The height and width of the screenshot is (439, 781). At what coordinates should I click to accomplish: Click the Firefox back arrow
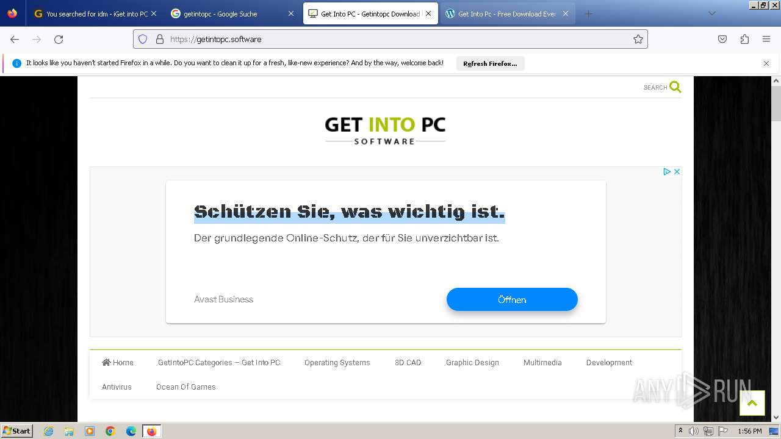coord(15,39)
